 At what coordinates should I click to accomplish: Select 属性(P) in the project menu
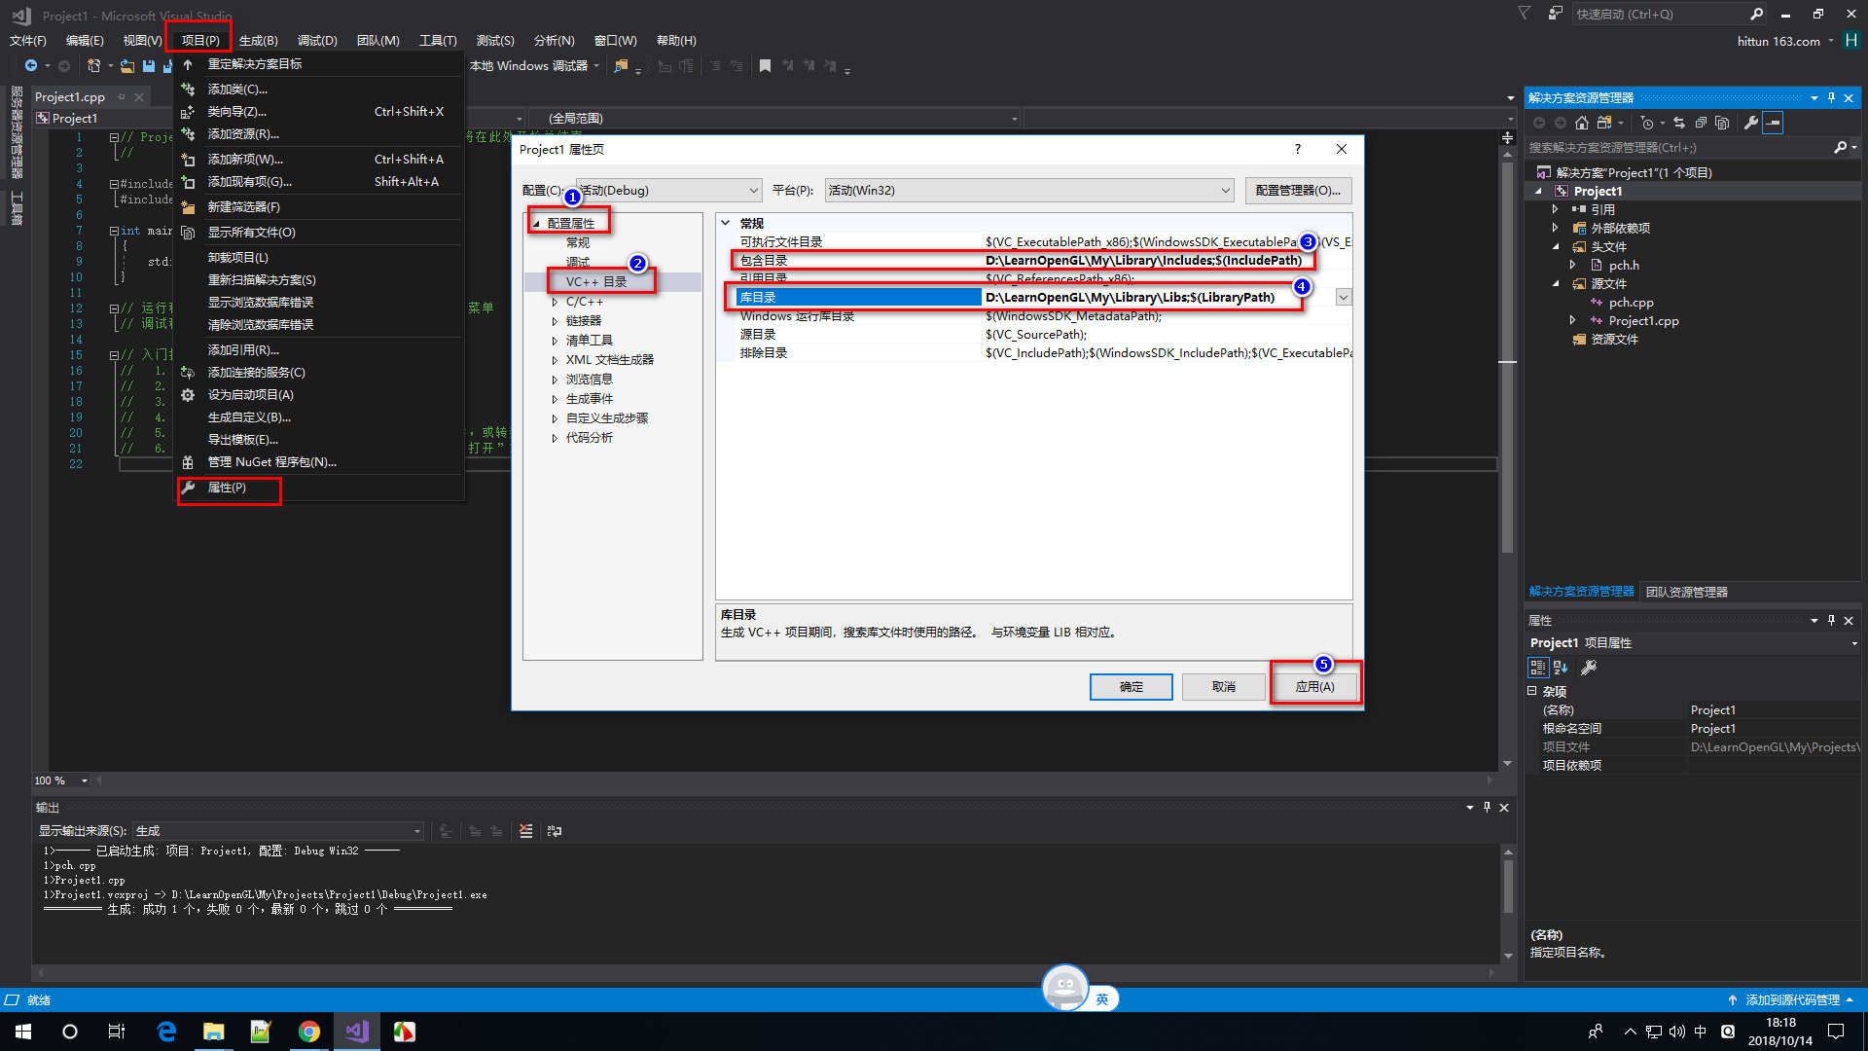(x=227, y=488)
